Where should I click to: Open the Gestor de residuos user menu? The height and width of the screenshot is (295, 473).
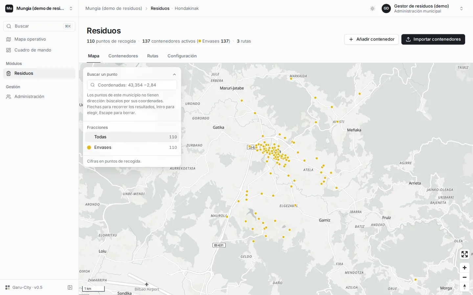tap(423, 9)
